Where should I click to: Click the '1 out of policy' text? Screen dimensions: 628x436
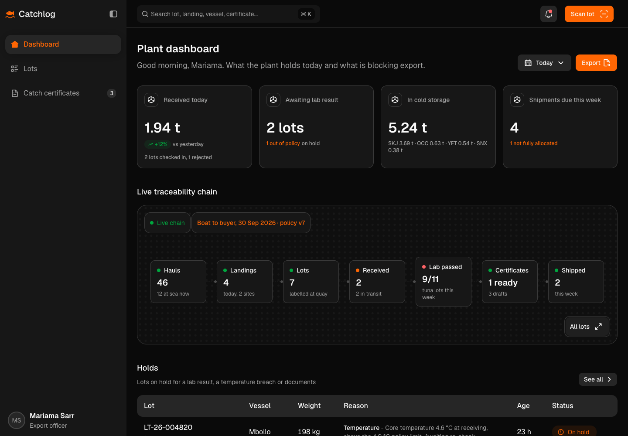(283, 143)
